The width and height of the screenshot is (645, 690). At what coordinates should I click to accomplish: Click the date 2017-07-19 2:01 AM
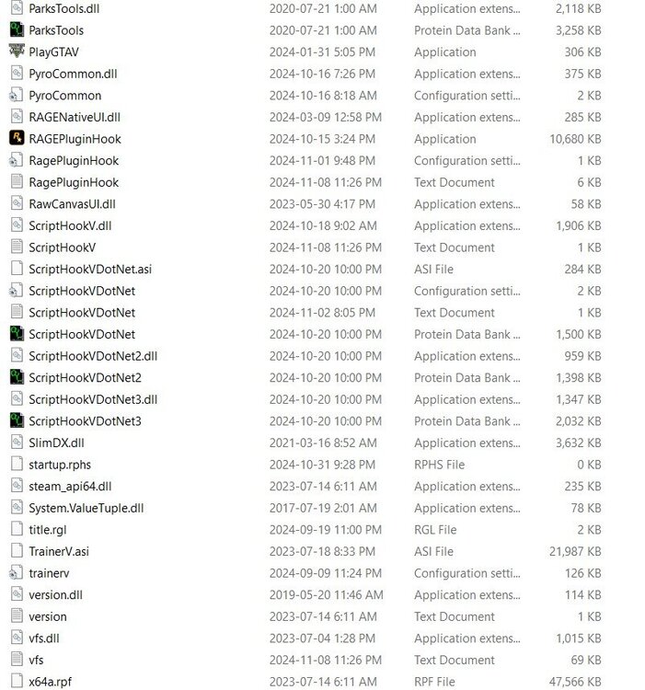[x=323, y=508]
